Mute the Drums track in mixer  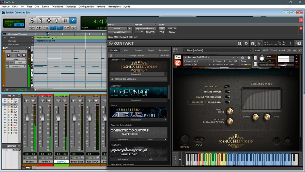click(x=33, y=101)
